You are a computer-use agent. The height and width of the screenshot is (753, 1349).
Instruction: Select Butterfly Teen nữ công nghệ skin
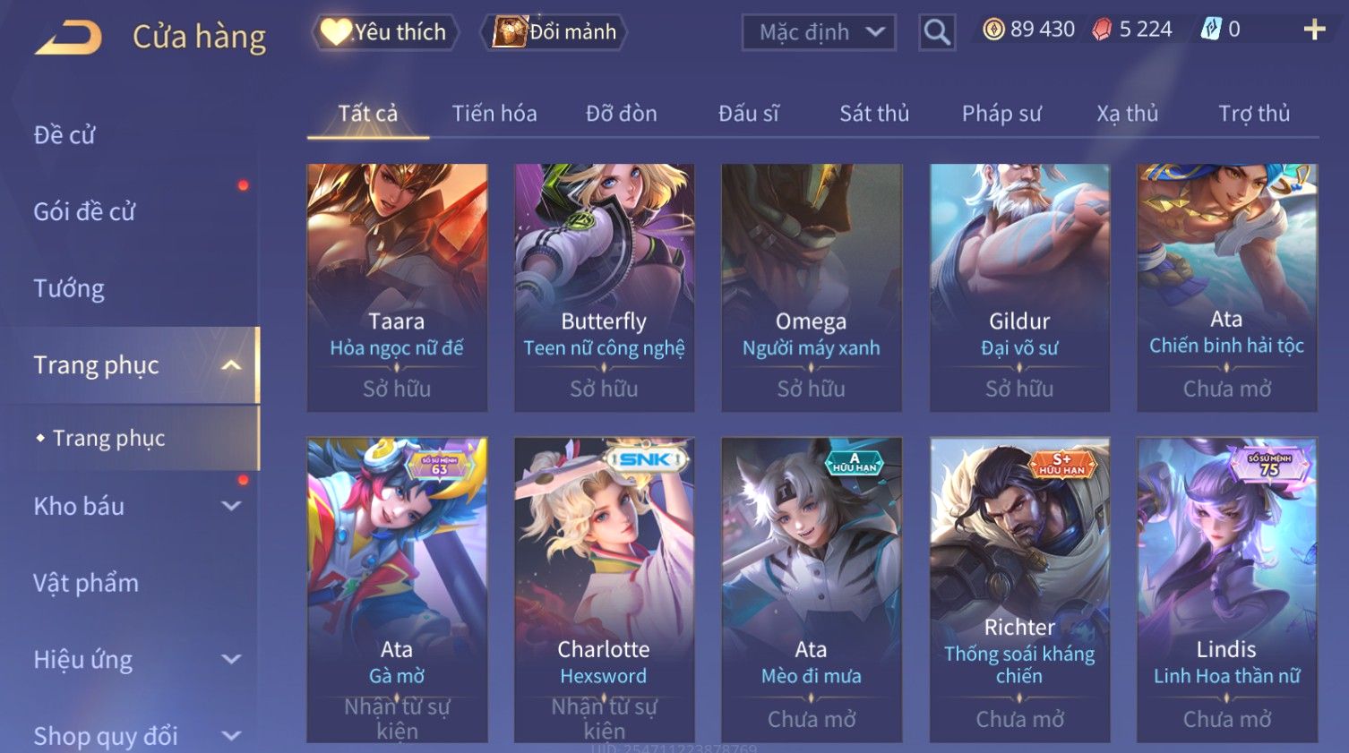point(604,287)
